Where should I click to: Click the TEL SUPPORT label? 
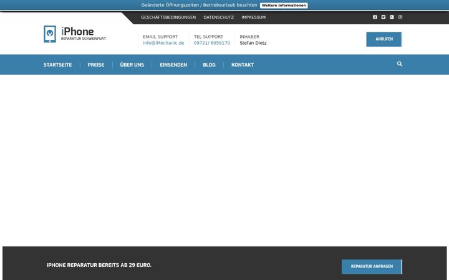tap(208, 37)
